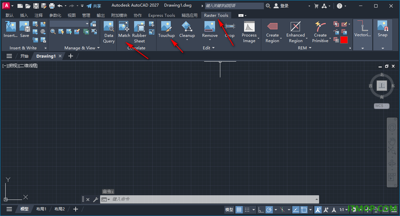Toggle the drawing grid display in status bar
This screenshot has height=216, width=400.
239,209
